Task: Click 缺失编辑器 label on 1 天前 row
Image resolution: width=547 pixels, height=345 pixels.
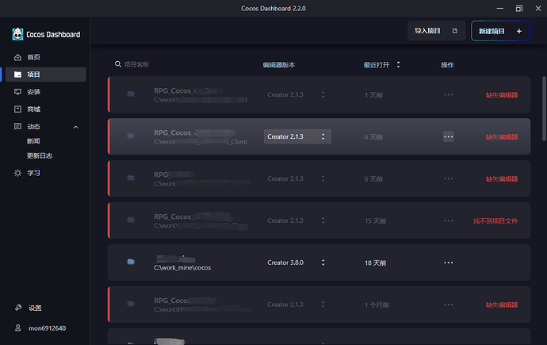Action: [502, 95]
